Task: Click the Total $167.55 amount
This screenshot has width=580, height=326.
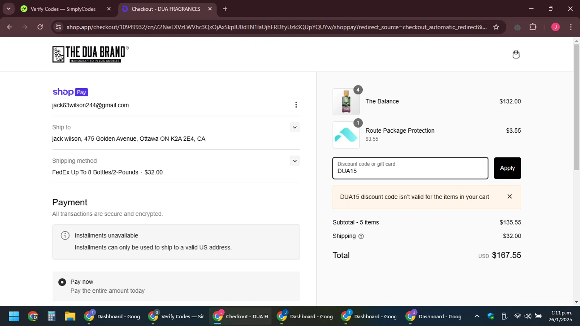Action: click(x=507, y=255)
